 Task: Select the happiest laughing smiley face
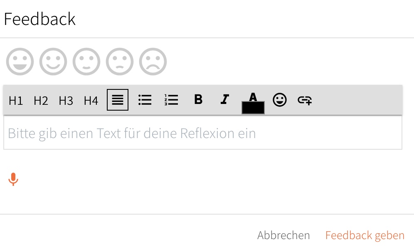(20, 62)
